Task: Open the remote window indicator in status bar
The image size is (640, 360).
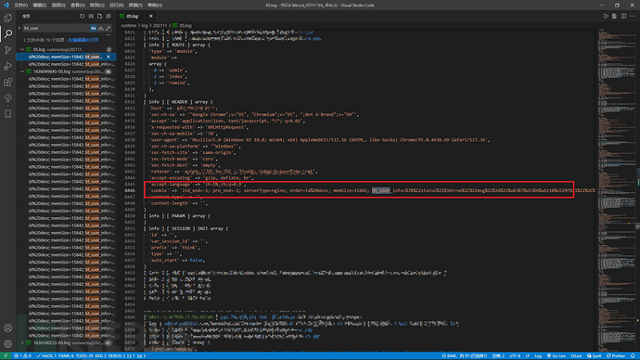Action: 6,356
